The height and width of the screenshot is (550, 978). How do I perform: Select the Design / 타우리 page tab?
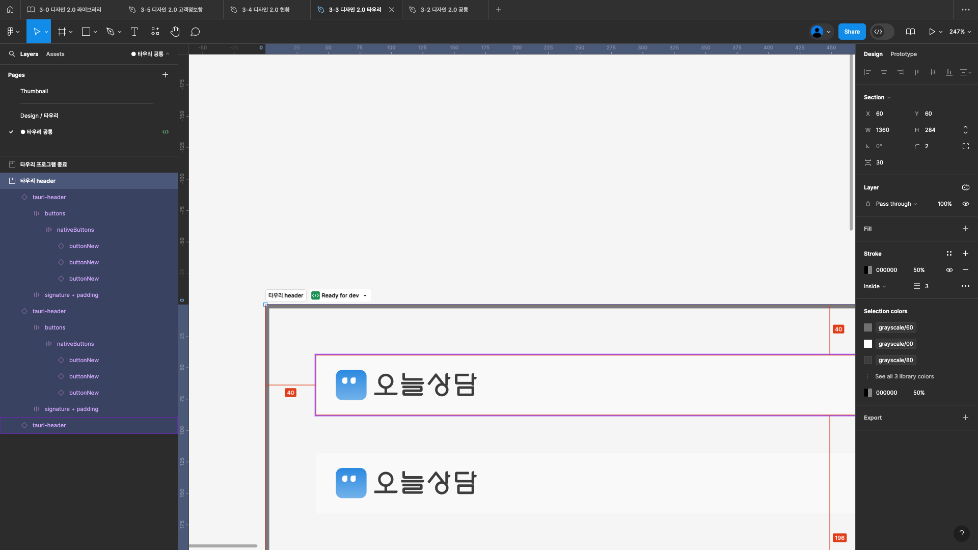[x=39, y=115]
